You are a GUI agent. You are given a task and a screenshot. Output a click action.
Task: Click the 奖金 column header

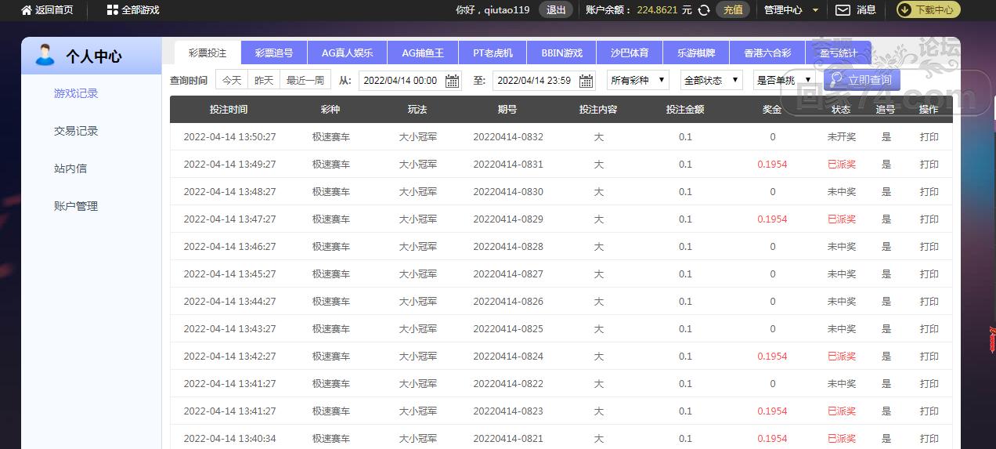click(772, 110)
